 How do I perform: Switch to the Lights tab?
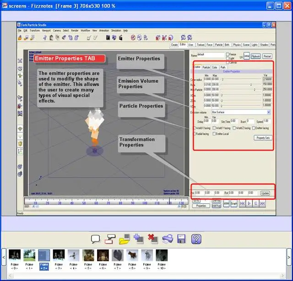[x=255, y=45]
